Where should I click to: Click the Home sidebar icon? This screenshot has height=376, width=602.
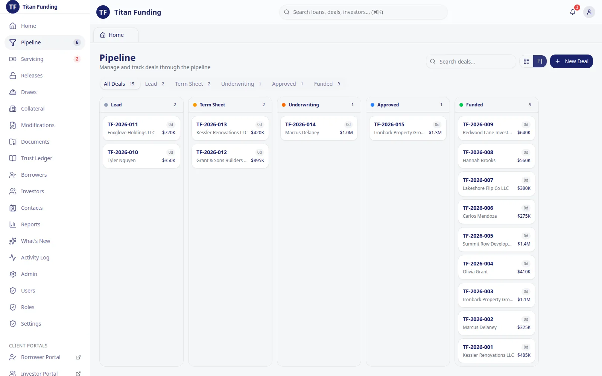coord(13,26)
